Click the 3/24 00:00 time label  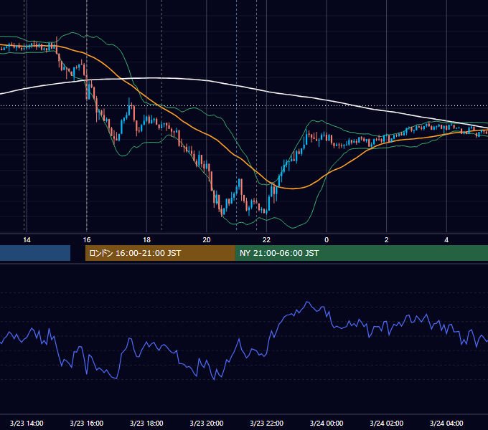tap(327, 423)
